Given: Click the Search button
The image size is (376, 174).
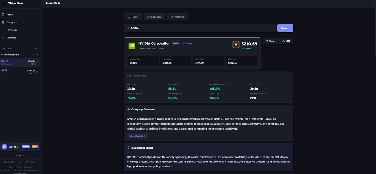Looking at the screenshot, I should point(285,28).
